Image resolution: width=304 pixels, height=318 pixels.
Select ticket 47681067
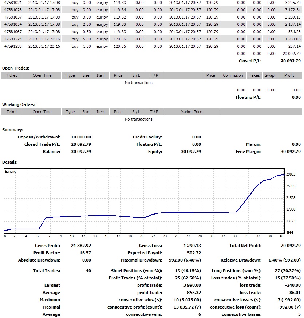click(x=13, y=32)
